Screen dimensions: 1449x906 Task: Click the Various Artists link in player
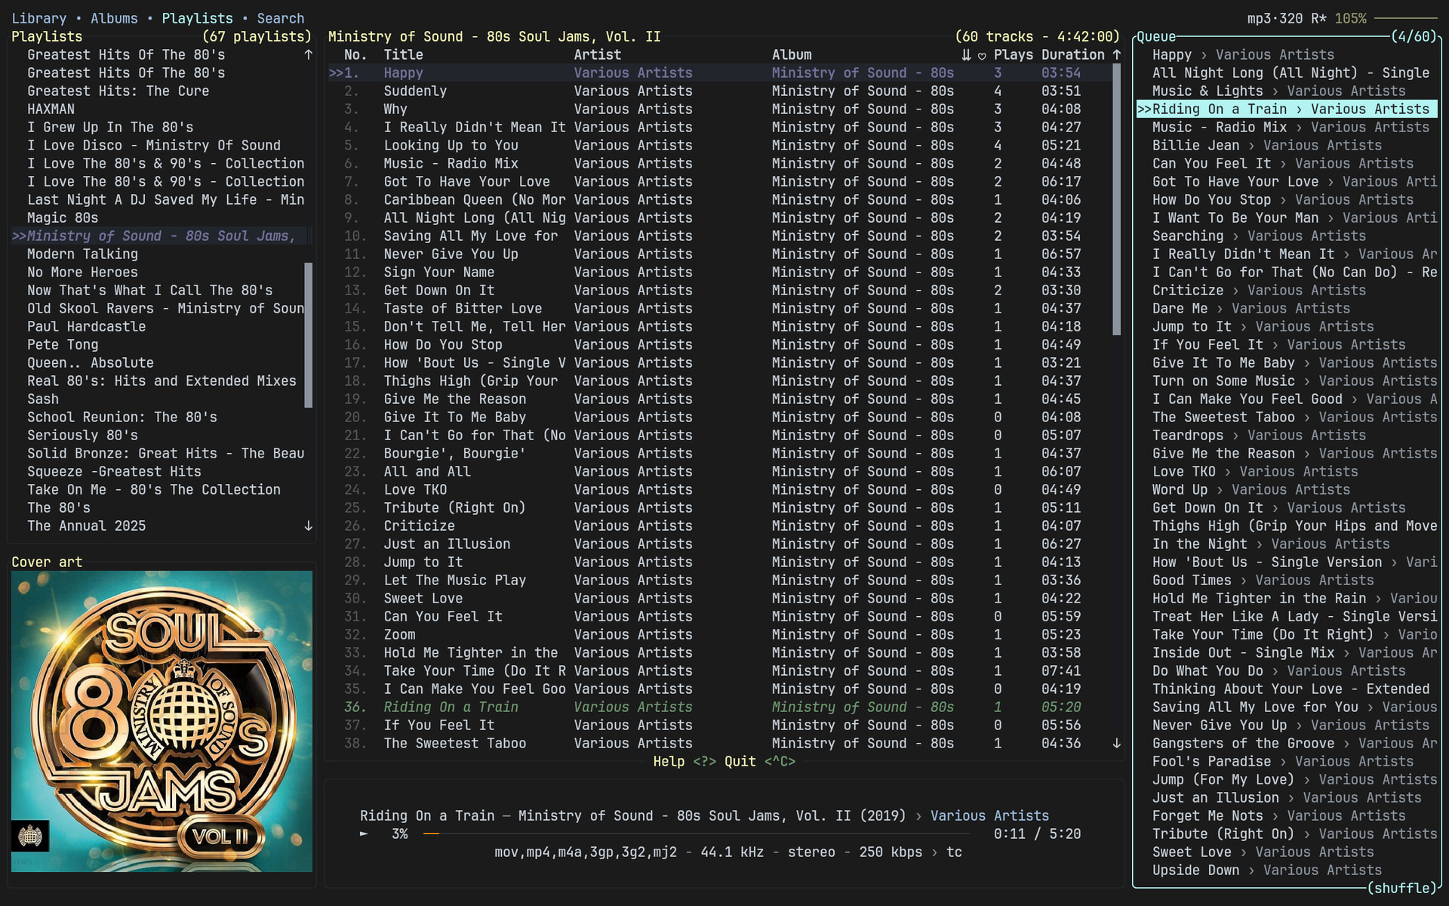[989, 815]
